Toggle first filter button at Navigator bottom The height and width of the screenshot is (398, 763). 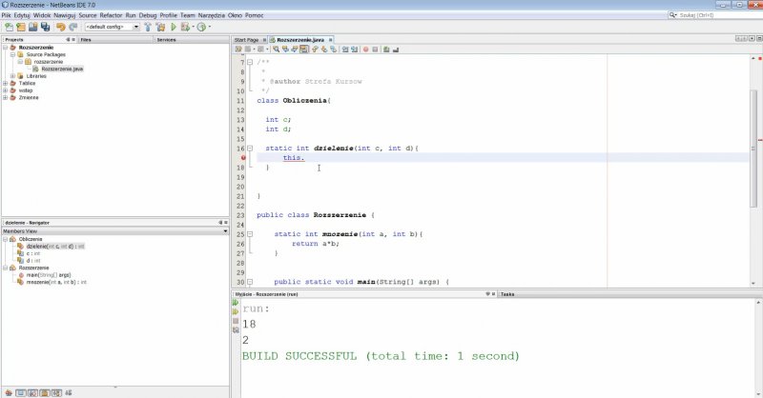8,391
